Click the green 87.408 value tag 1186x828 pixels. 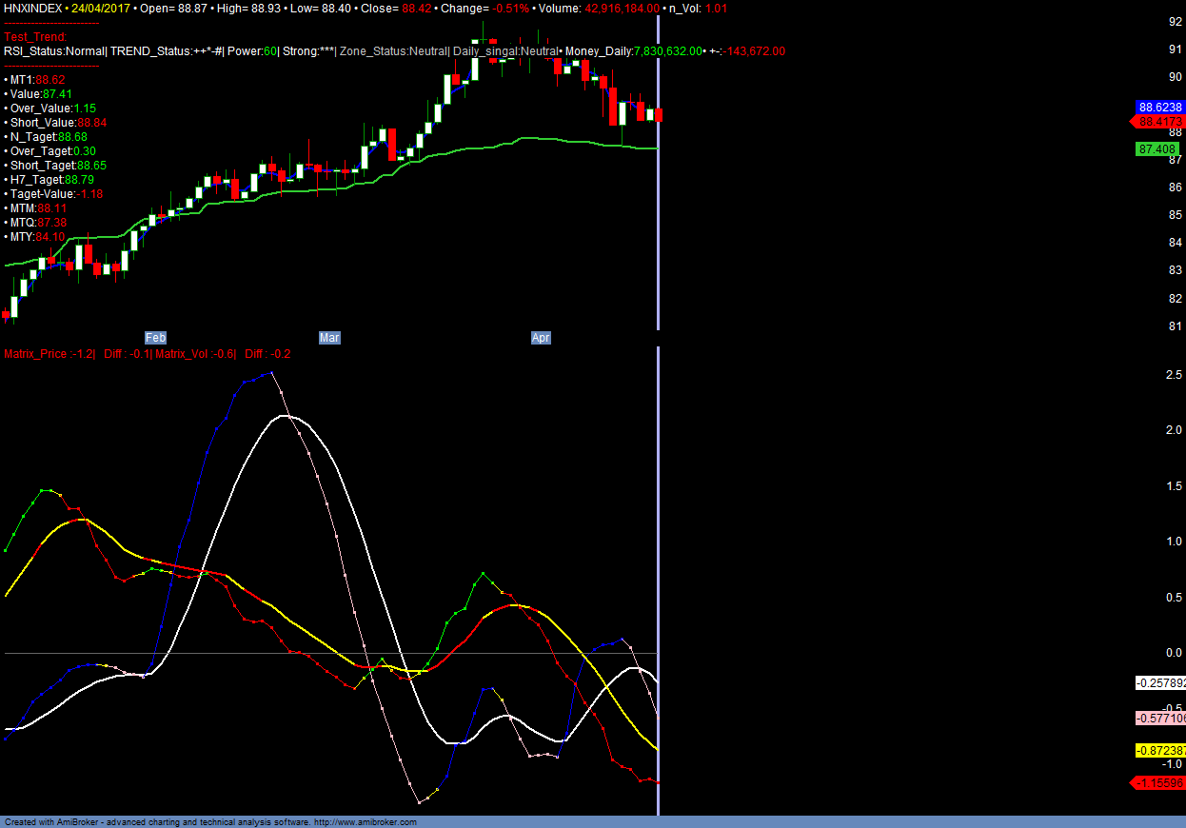(1157, 149)
